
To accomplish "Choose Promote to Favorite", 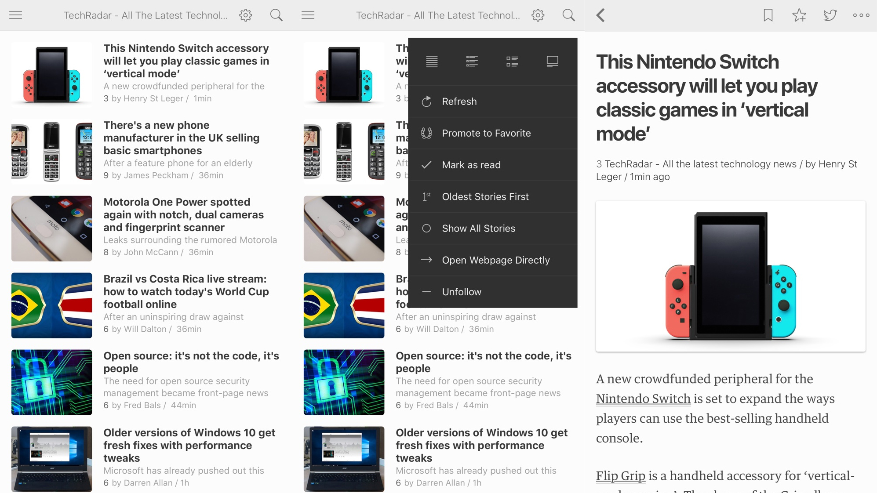I will (493, 133).
